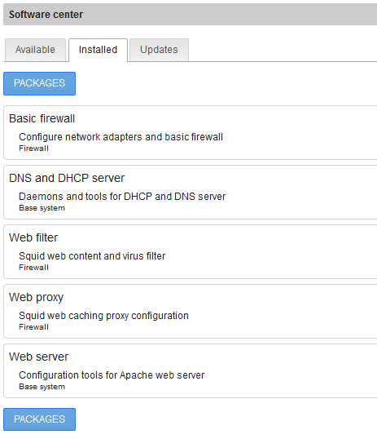Viewport: 377px width, 439px height.
Task: Switch to the Available tab
Action: pyautogui.click(x=35, y=50)
